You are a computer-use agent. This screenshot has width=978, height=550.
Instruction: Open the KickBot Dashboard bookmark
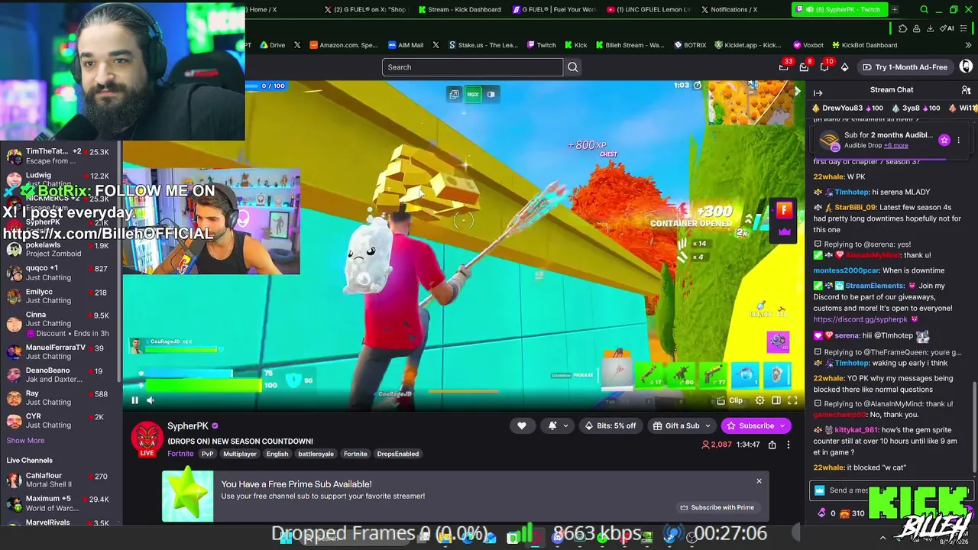pos(864,45)
